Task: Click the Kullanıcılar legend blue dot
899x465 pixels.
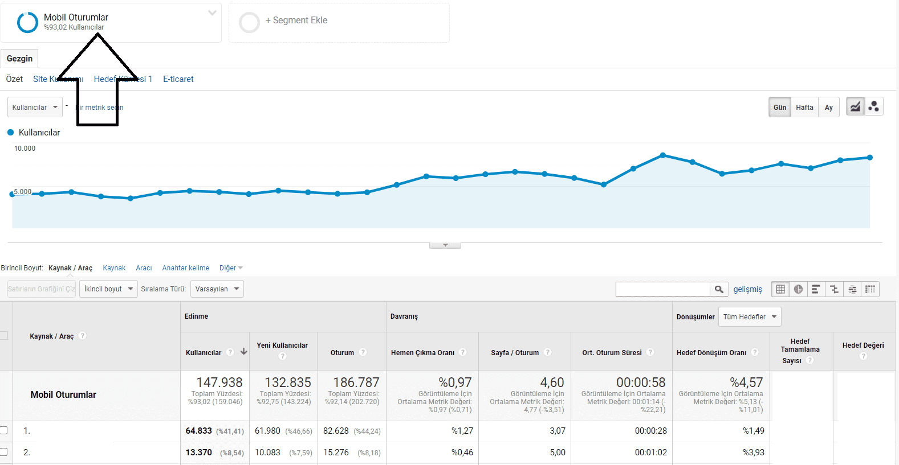Action: (10, 132)
